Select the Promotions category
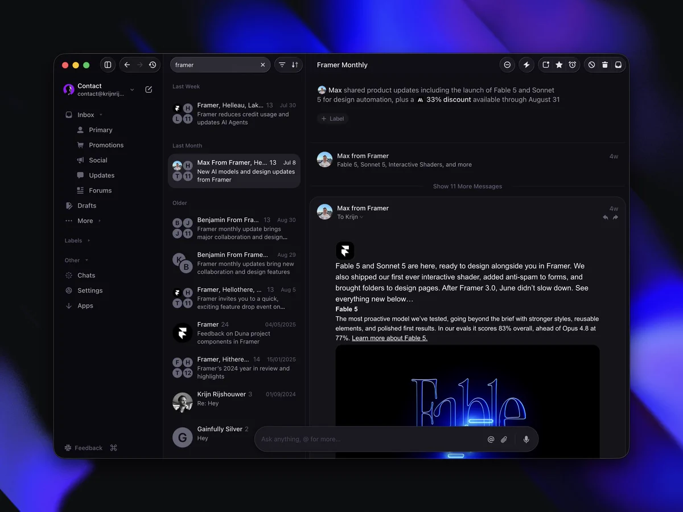Image resolution: width=683 pixels, height=512 pixels. 106,145
